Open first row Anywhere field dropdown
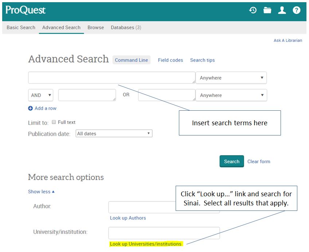 coord(231,78)
